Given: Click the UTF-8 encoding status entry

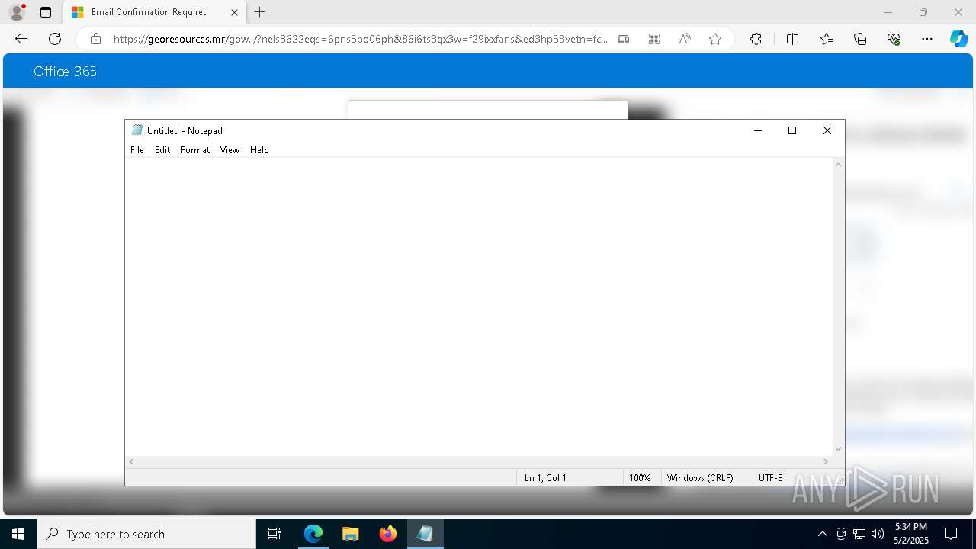Looking at the screenshot, I should click(770, 478).
